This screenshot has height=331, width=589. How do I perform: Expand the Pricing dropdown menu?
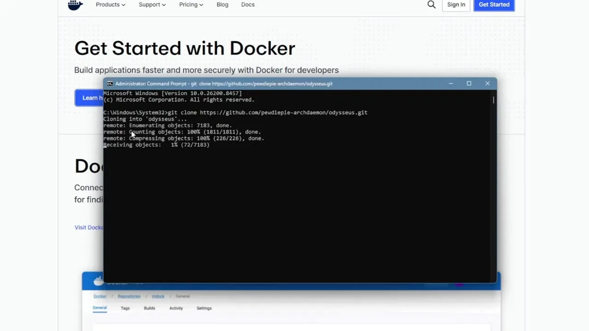[191, 5]
